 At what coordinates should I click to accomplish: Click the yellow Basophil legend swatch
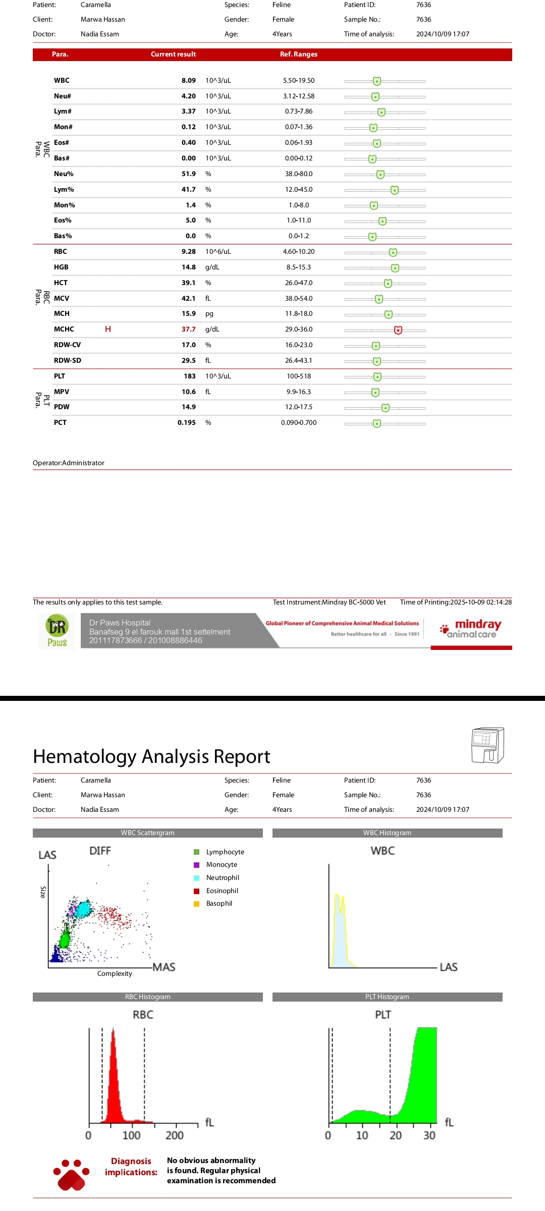pos(197,904)
